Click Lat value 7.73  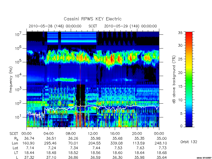(162, 148)
